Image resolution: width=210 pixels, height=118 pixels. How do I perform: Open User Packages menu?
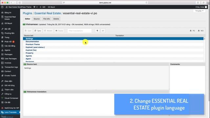[x=10, y=59]
